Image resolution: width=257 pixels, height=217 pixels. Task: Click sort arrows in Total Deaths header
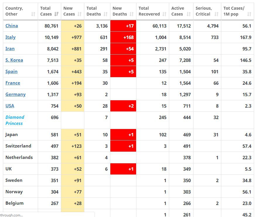click(x=106, y=14)
